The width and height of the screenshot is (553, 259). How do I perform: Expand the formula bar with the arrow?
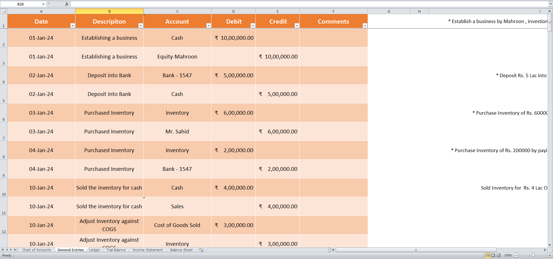[x=550, y=4]
